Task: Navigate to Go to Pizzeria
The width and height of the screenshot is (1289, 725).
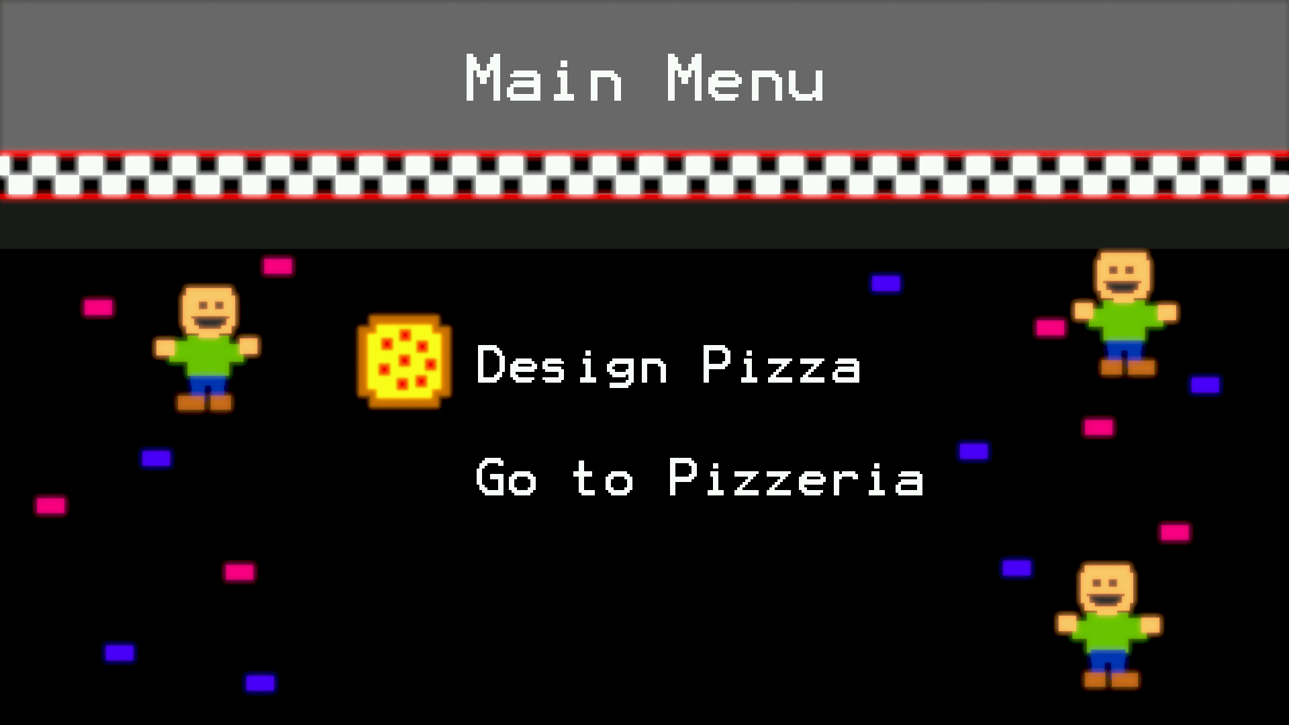Action: point(701,478)
